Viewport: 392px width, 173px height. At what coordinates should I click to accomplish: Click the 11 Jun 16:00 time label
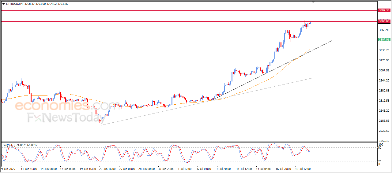point(29,168)
